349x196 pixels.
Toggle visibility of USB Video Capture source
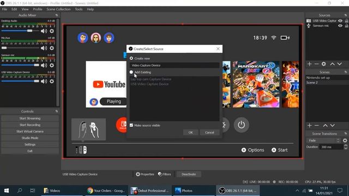pyautogui.click(x=340, y=21)
